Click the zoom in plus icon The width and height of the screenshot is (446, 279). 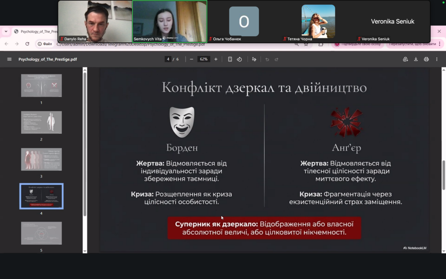(216, 59)
